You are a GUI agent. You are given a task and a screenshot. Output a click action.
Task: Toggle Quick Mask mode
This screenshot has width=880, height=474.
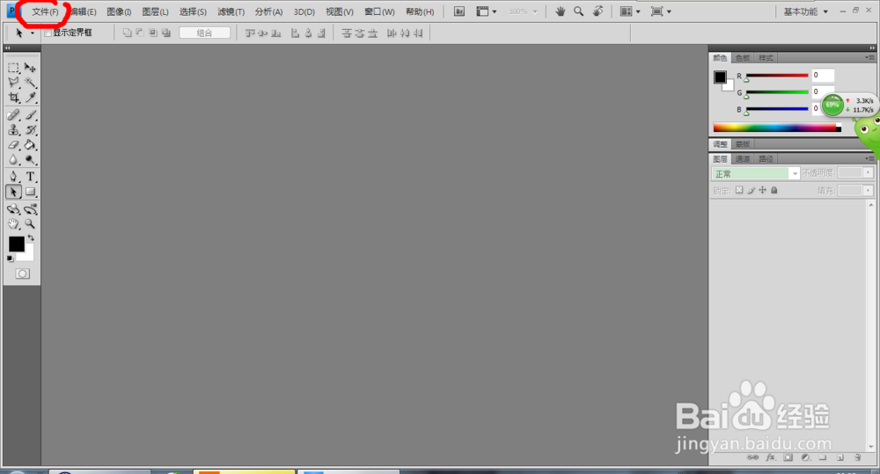pyautogui.click(x=23, y=273)
